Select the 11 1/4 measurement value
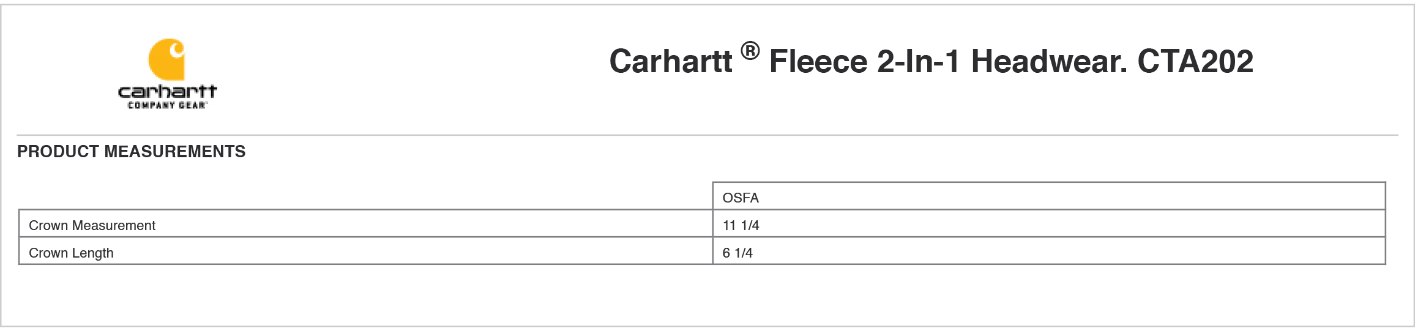1415x331 pixels. pos(741,225)
